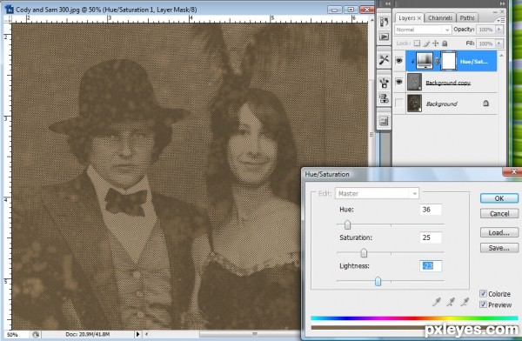Lock layer position move icon
The image size is (522, 341).
tap(436, 43)
